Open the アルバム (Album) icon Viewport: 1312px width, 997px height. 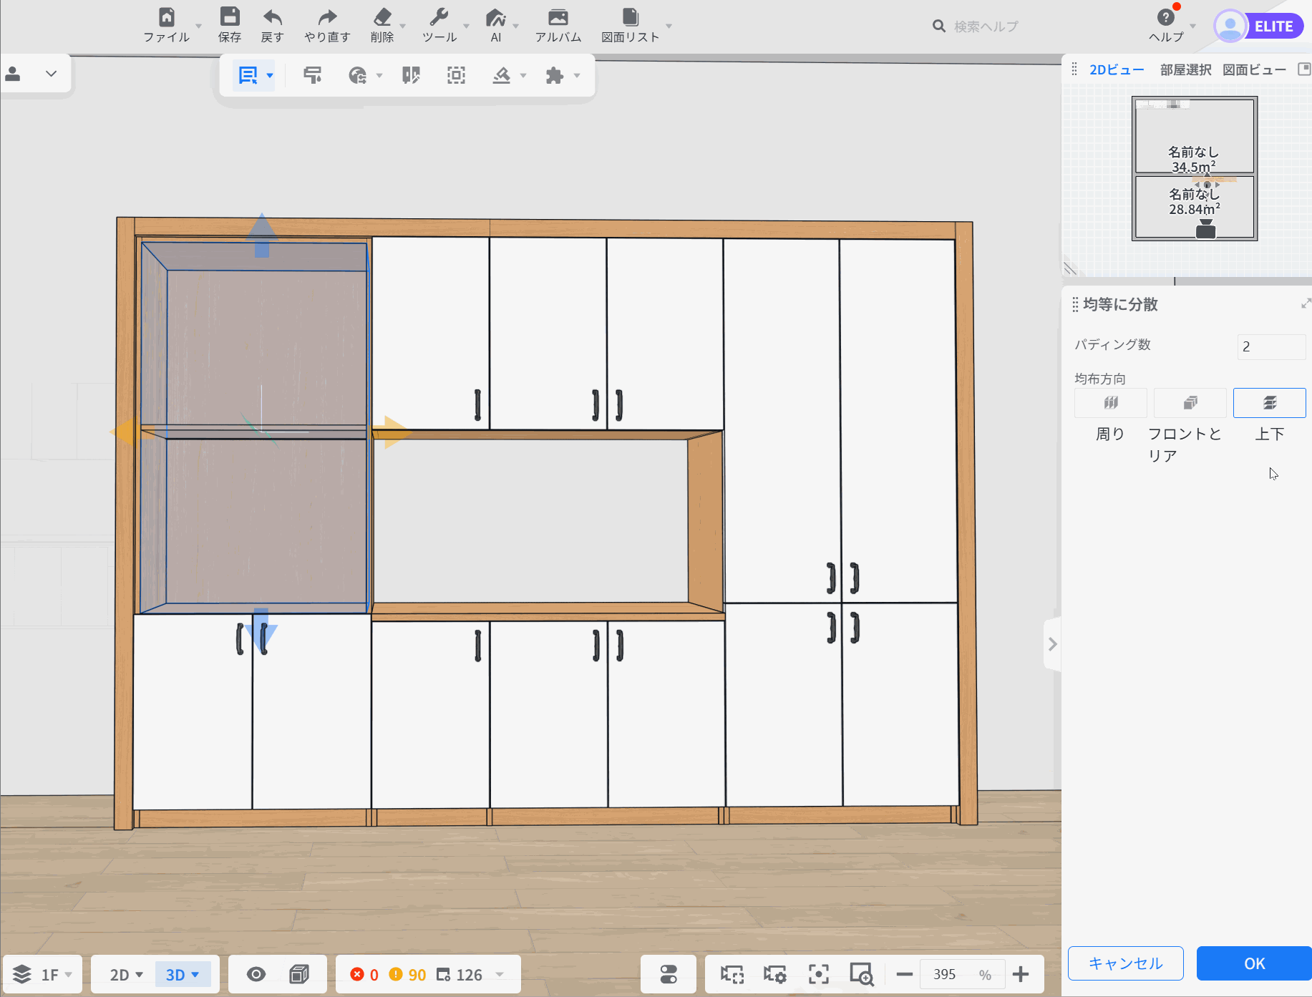pyautogui.click(x=558, y=25)
